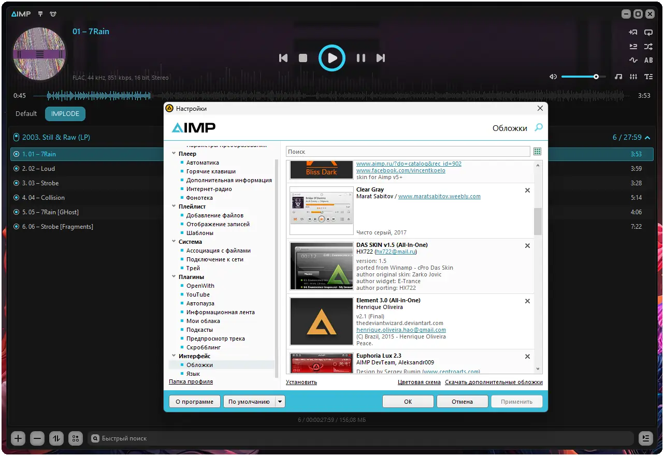Remove tracks with the minus button
Viewport: 664px width, 456px height.
37,439
